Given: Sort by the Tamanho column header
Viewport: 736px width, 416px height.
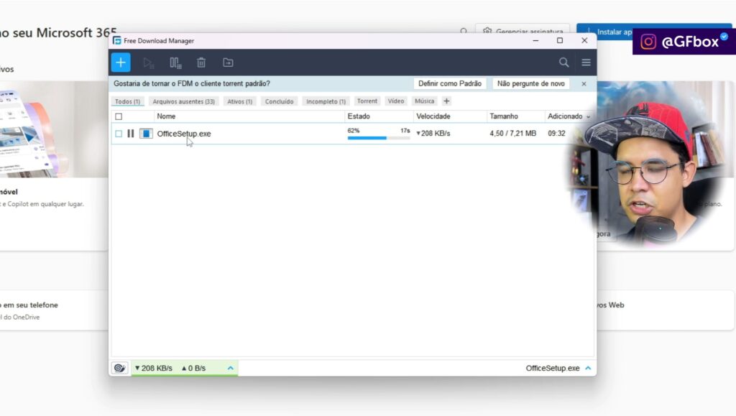Looking at the screenshot, I should [504, 116].
